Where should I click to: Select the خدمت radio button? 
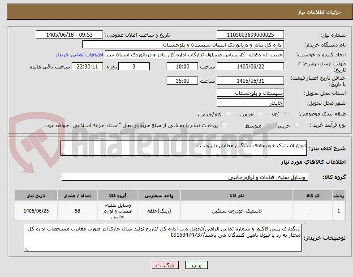260,114
